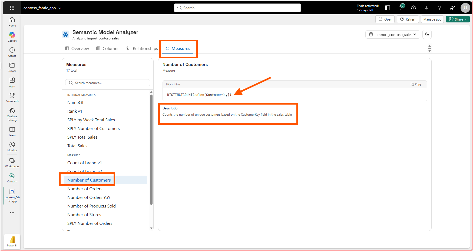This screenshot has height=251, width=473.
Task: Open the app launcher waffle icon
Action: tap(12, 8)
